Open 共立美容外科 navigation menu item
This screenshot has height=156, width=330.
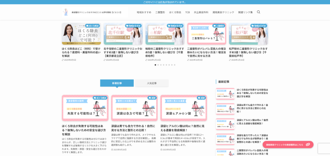pos(201,12)
